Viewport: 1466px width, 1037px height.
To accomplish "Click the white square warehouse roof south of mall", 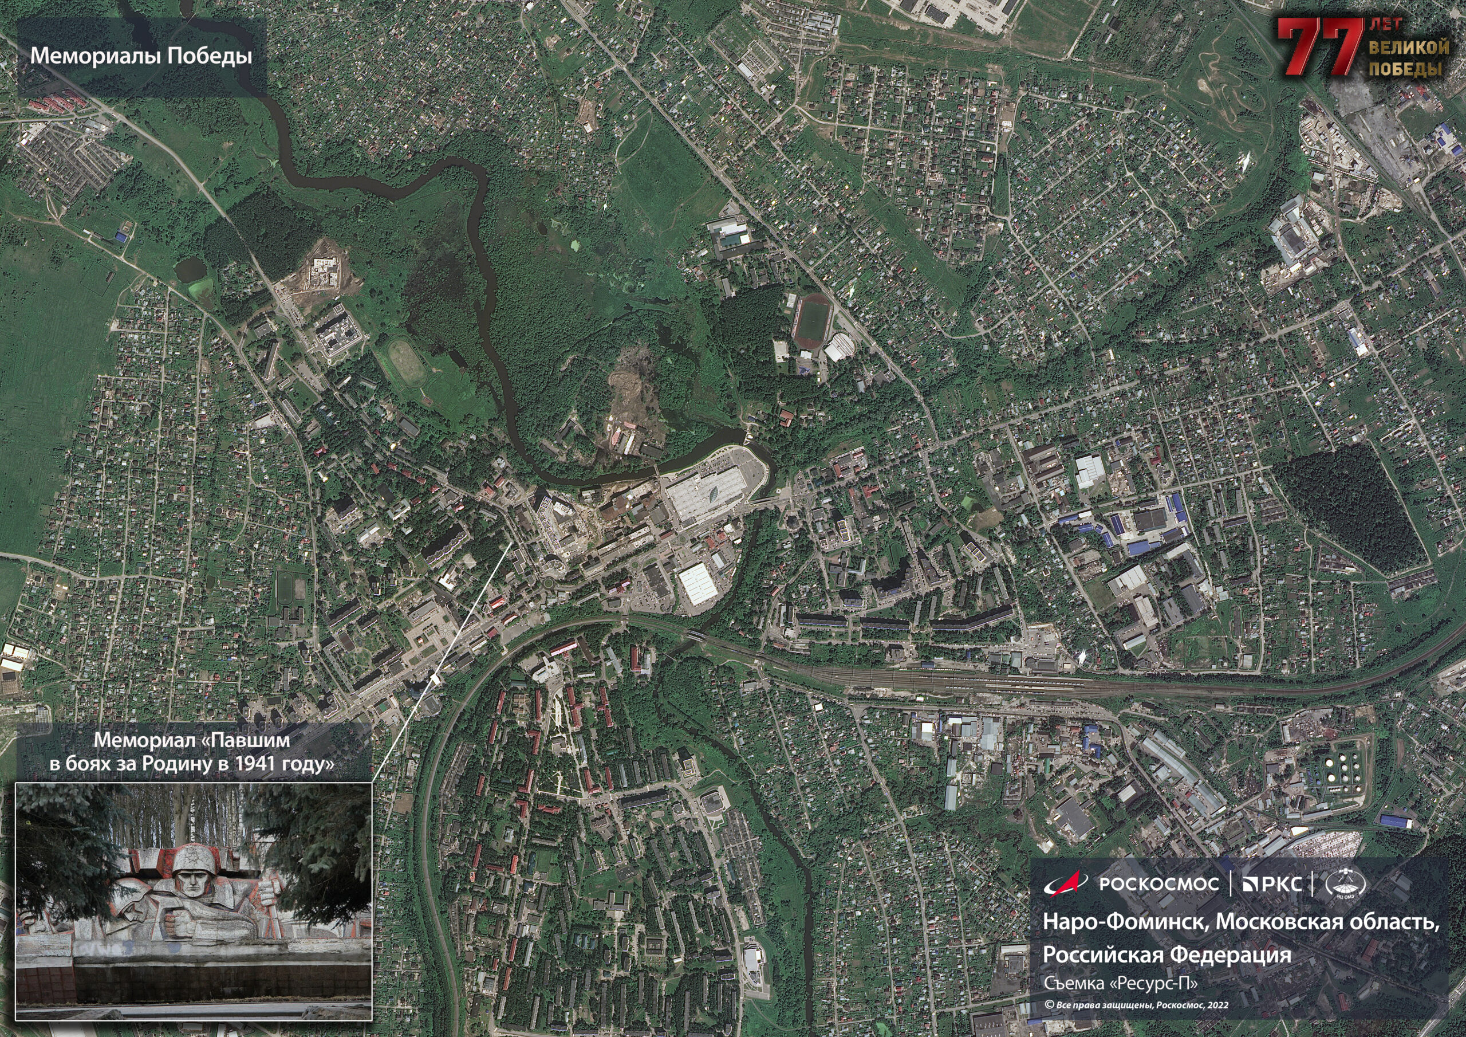I will coord(698,584).
